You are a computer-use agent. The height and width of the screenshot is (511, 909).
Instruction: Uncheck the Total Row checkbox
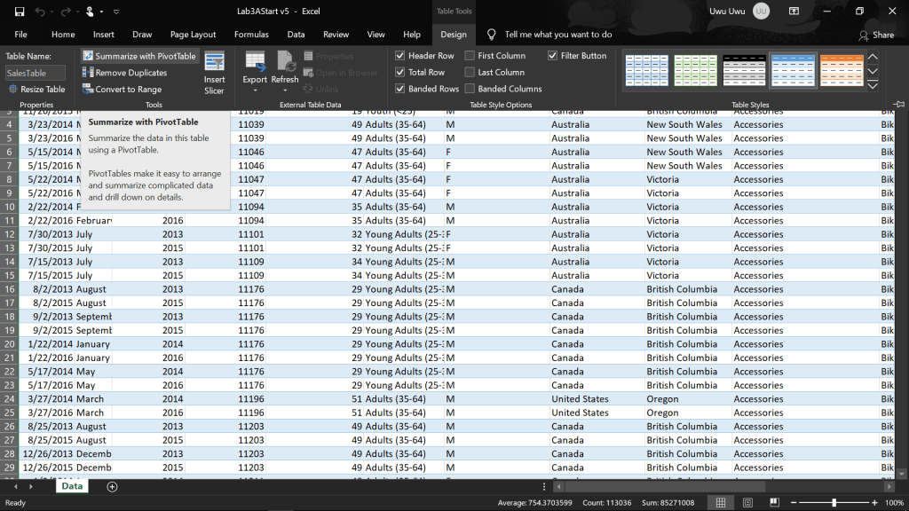(x=400, y=73)
